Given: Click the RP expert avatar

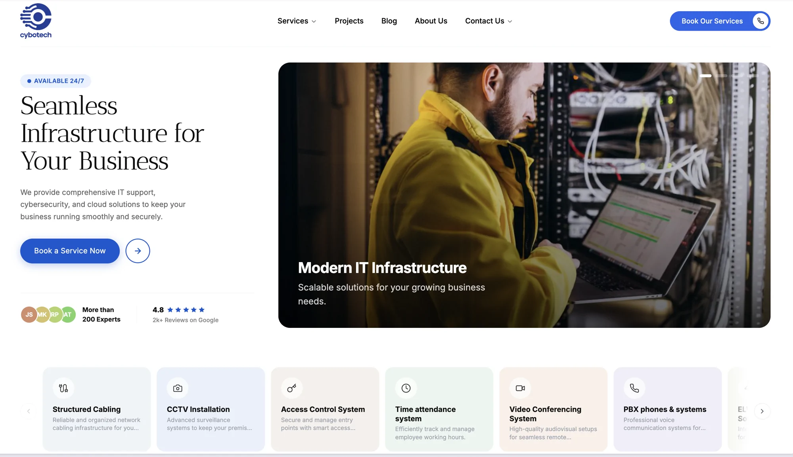Looking at the screenshot, I should pos(55,314).
